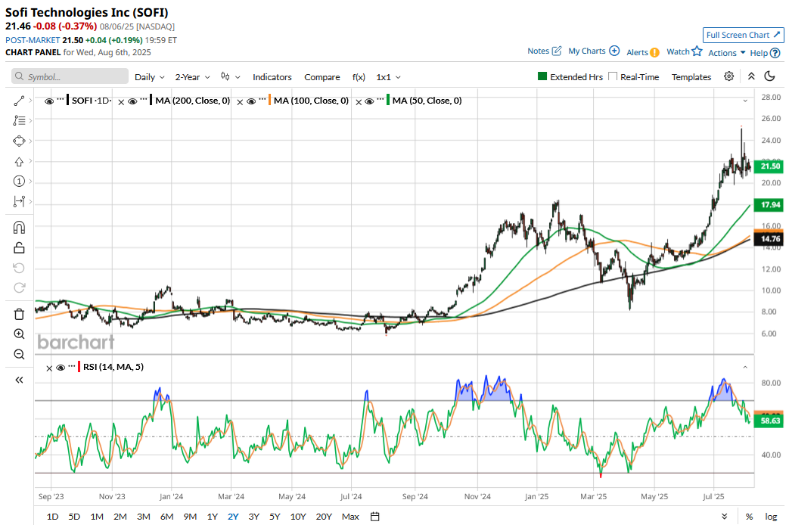Open the Templates menu

point(691,77)
